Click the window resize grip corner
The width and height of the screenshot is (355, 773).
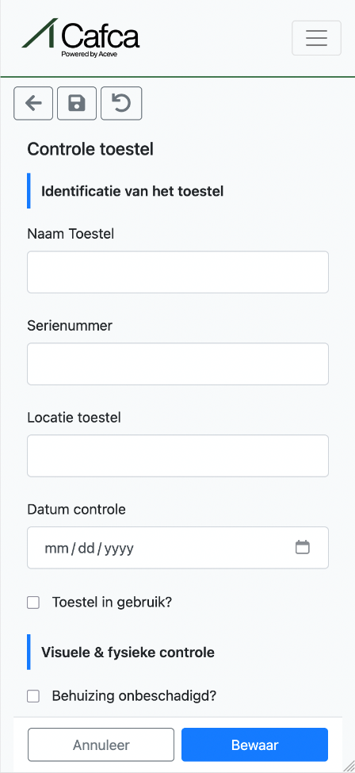click(349, 767)
